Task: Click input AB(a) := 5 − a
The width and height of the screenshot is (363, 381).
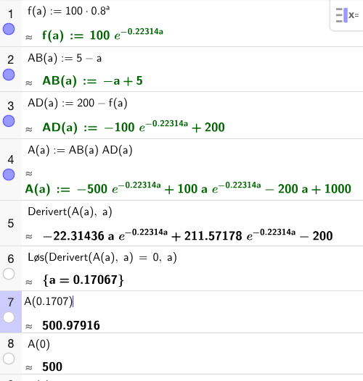Action: (x=65, y=59)
